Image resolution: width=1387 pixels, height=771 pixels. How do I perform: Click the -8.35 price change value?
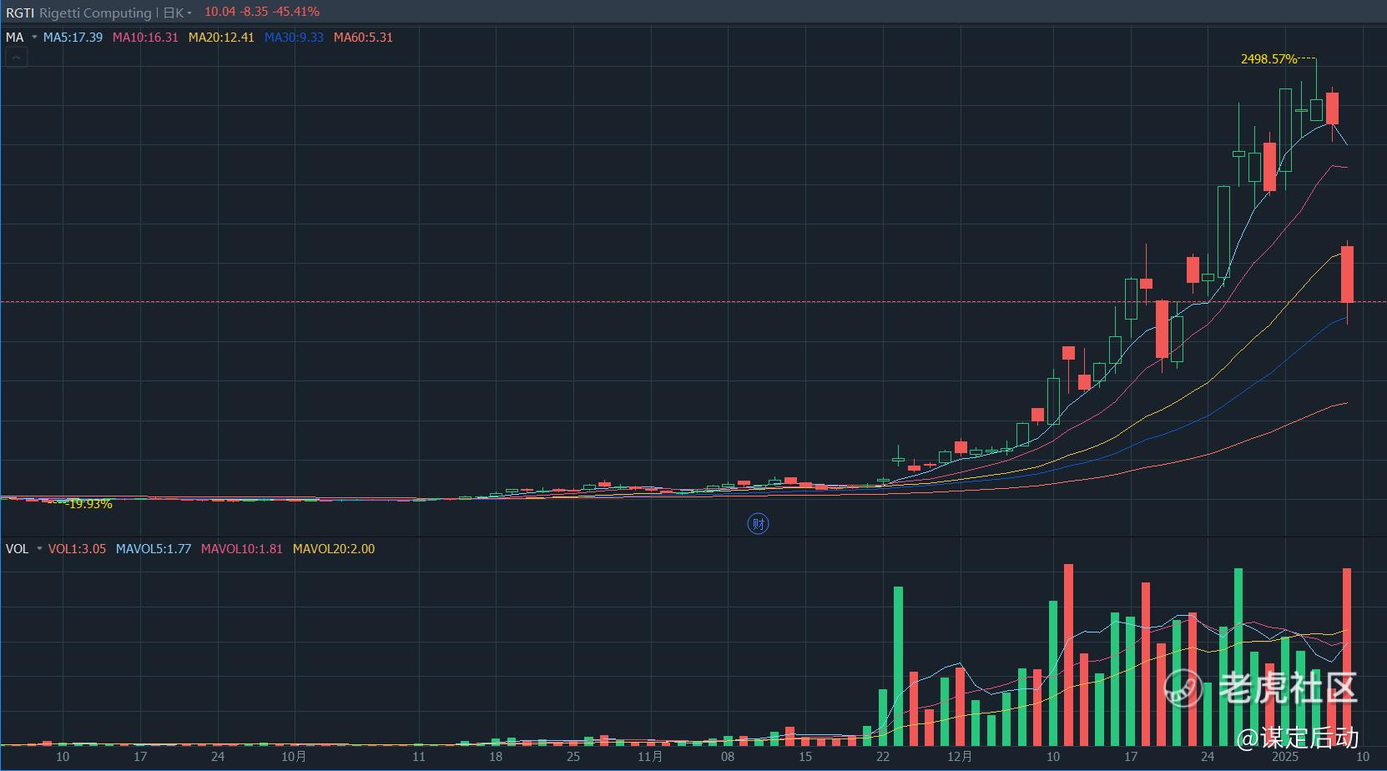254,12
